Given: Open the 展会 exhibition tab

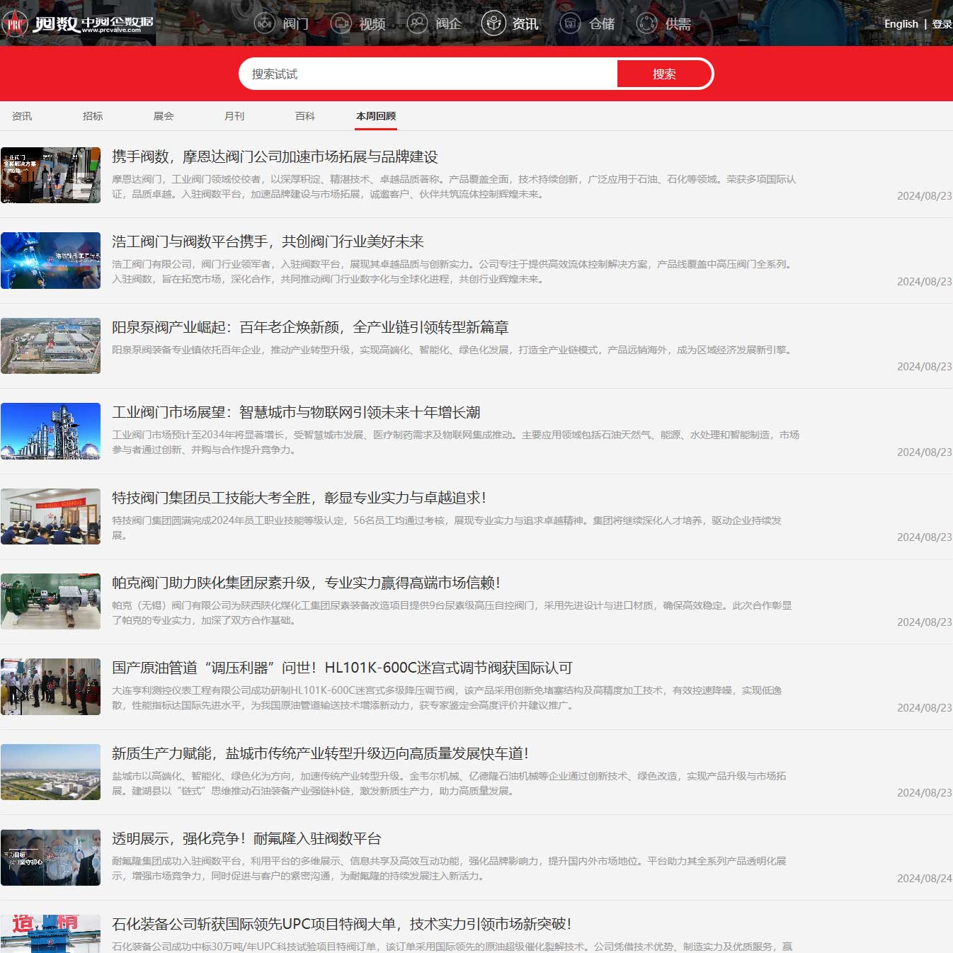Looking at the screenshot, I should pos(164,116).
